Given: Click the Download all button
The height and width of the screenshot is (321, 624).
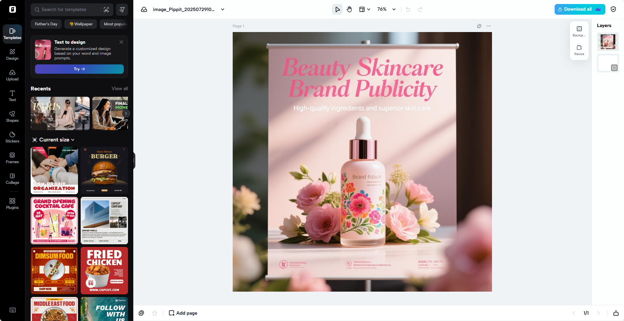Looking at the screenshot, I should (579, 9).
